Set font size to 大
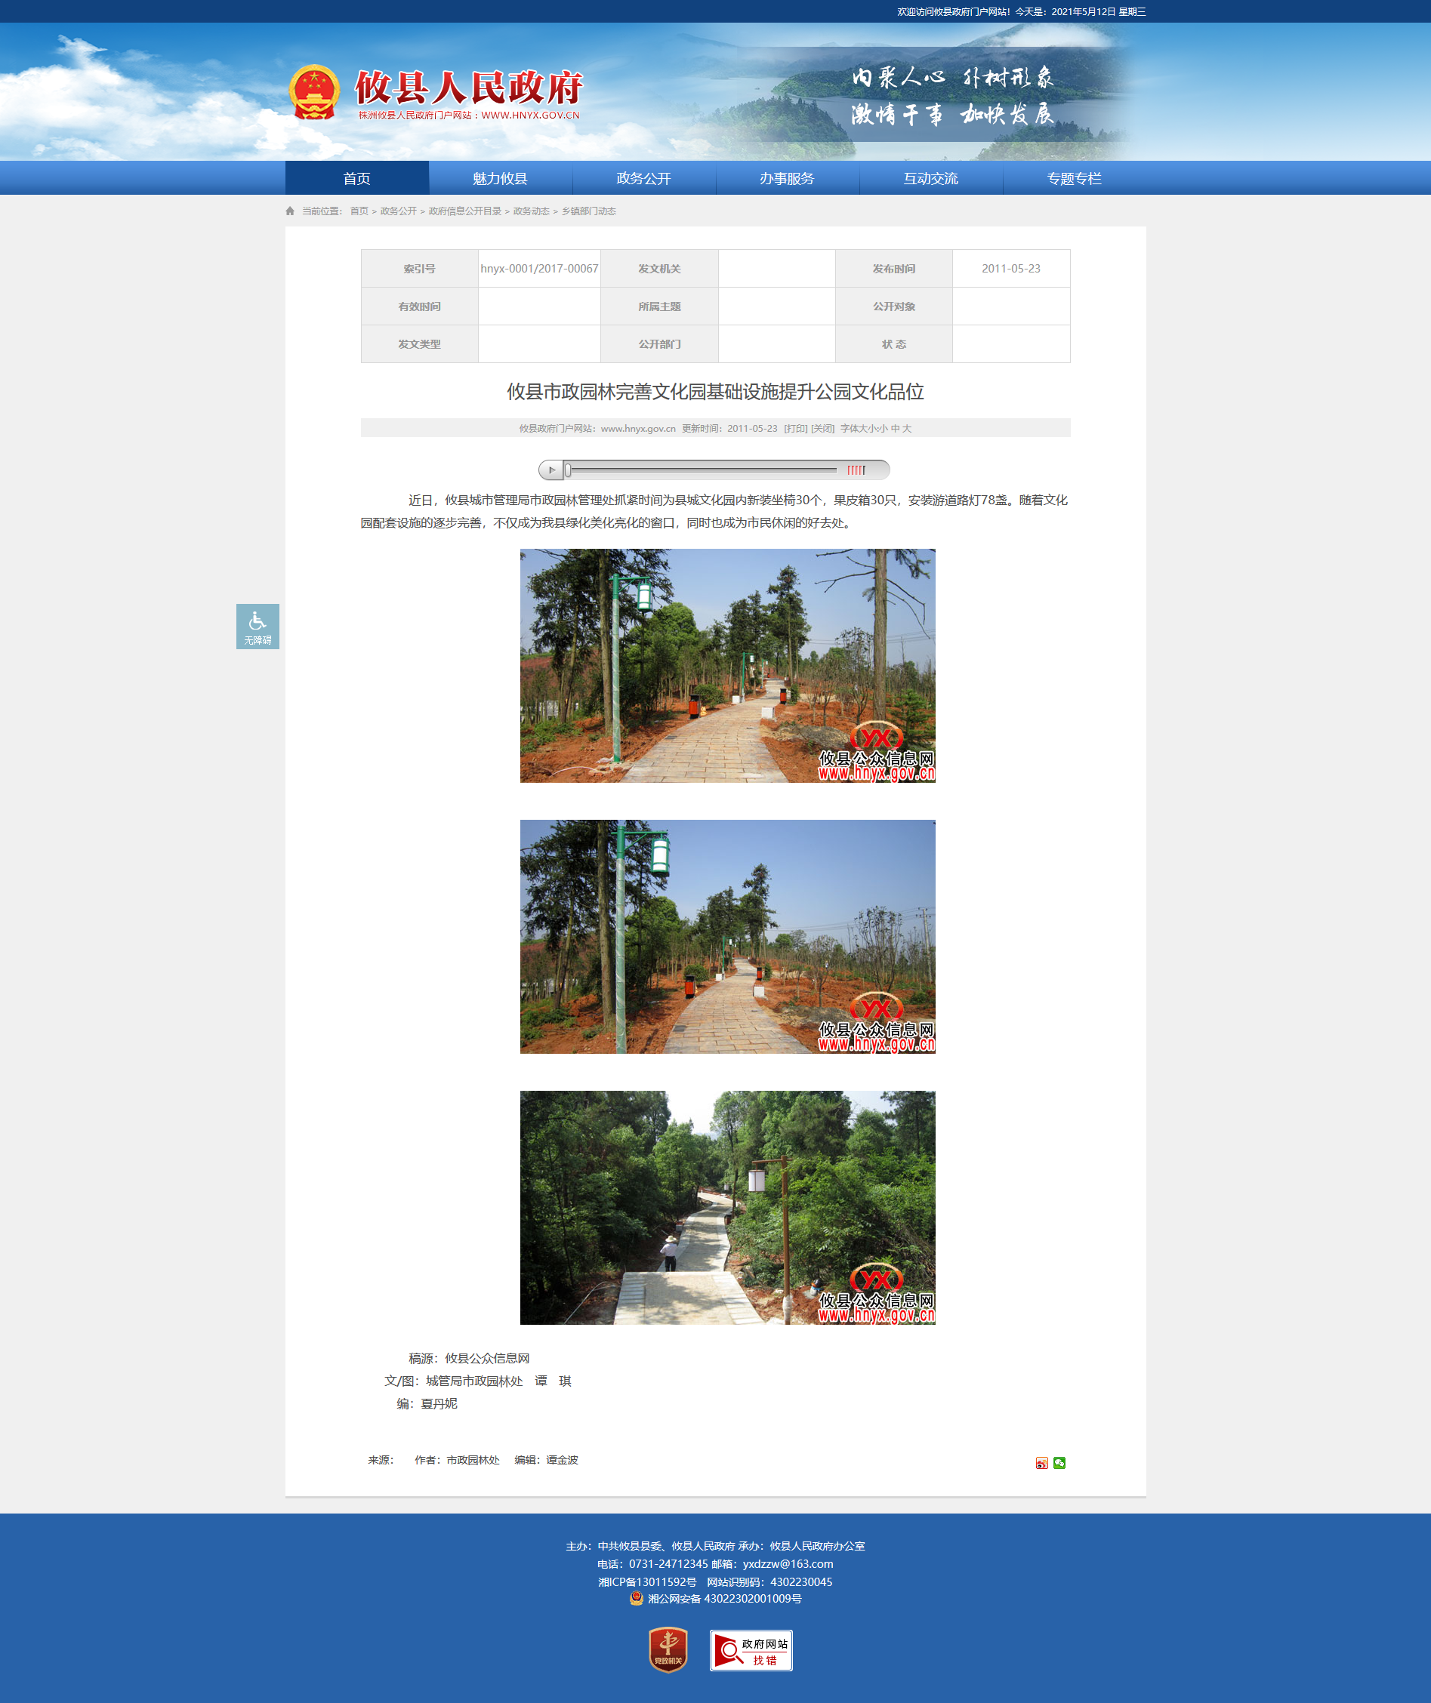 [907, 428]
